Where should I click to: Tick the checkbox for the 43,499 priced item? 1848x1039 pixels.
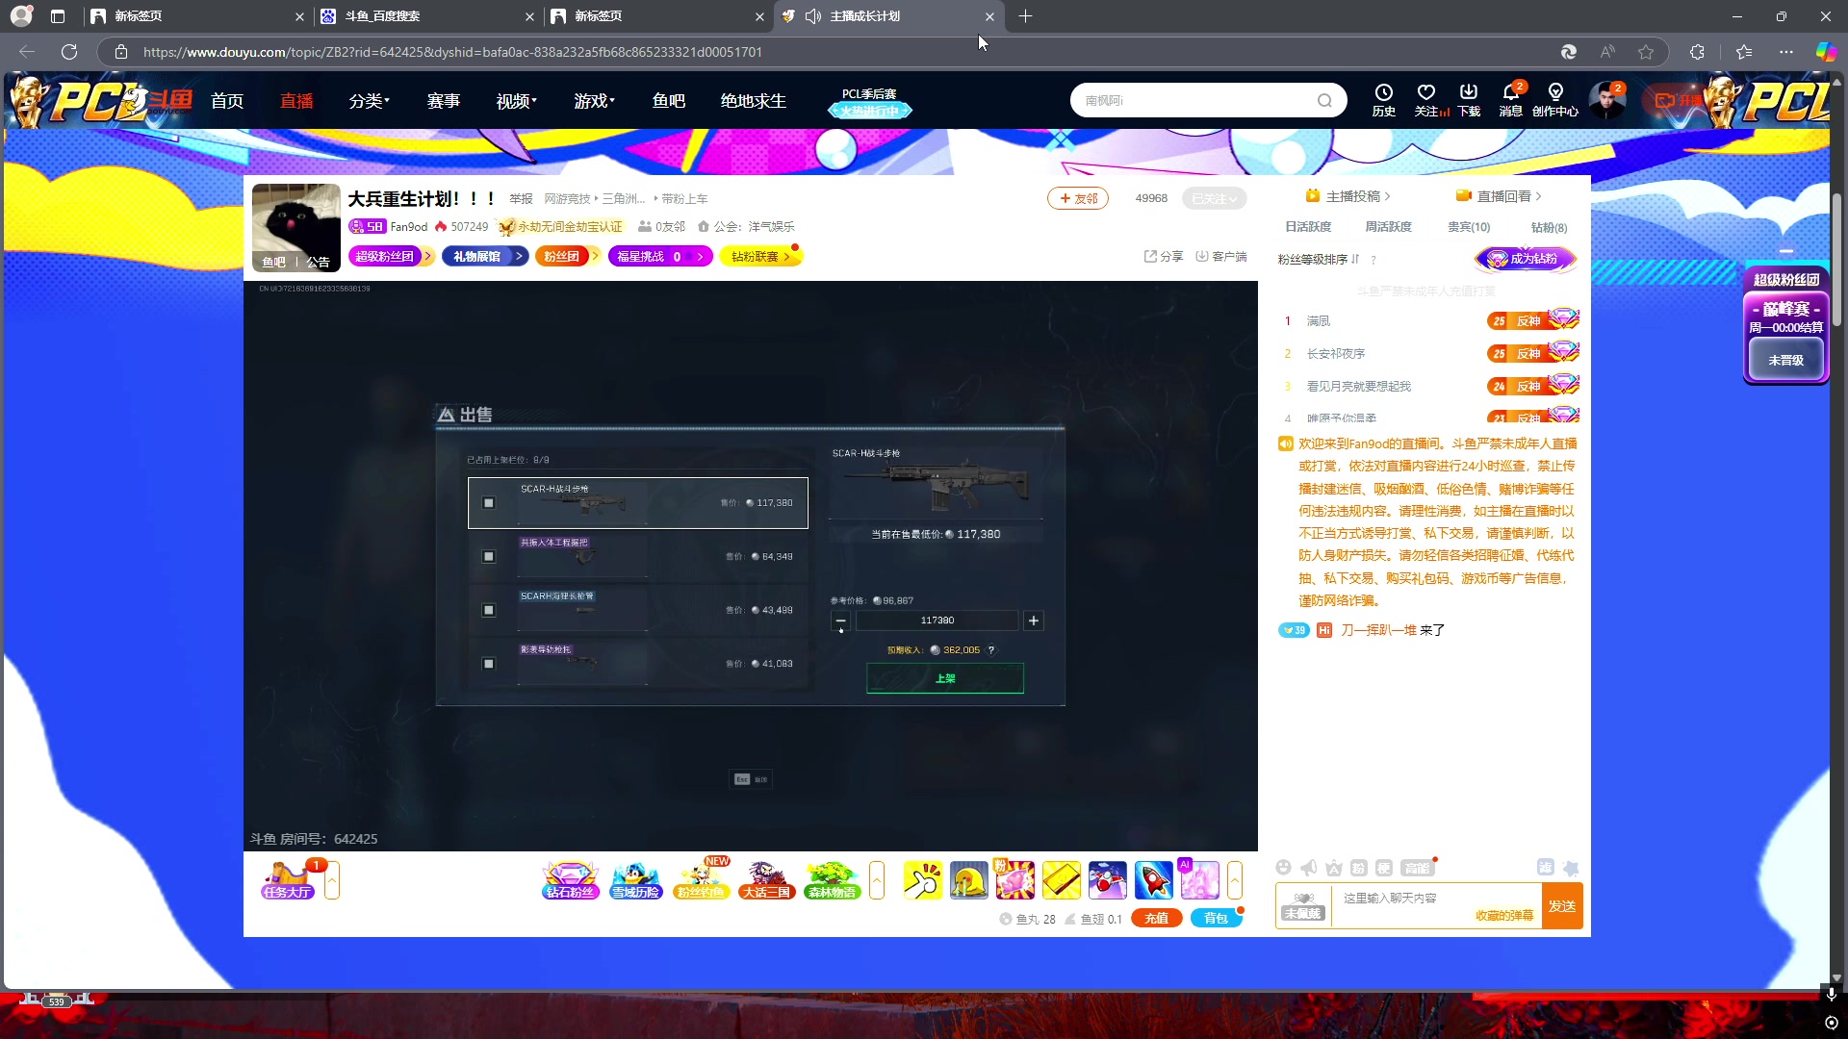(489, 610)
